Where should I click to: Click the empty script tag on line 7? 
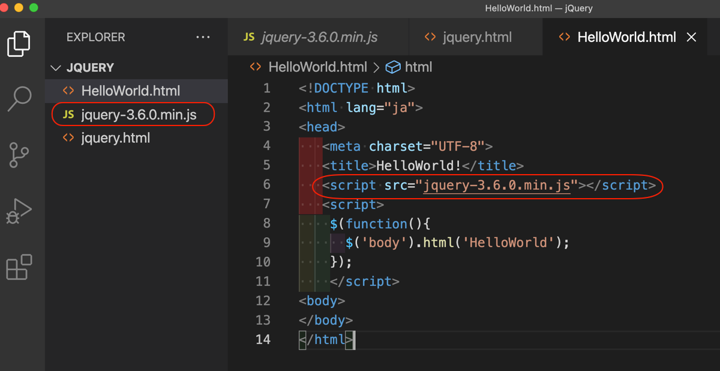click(353, 204)
